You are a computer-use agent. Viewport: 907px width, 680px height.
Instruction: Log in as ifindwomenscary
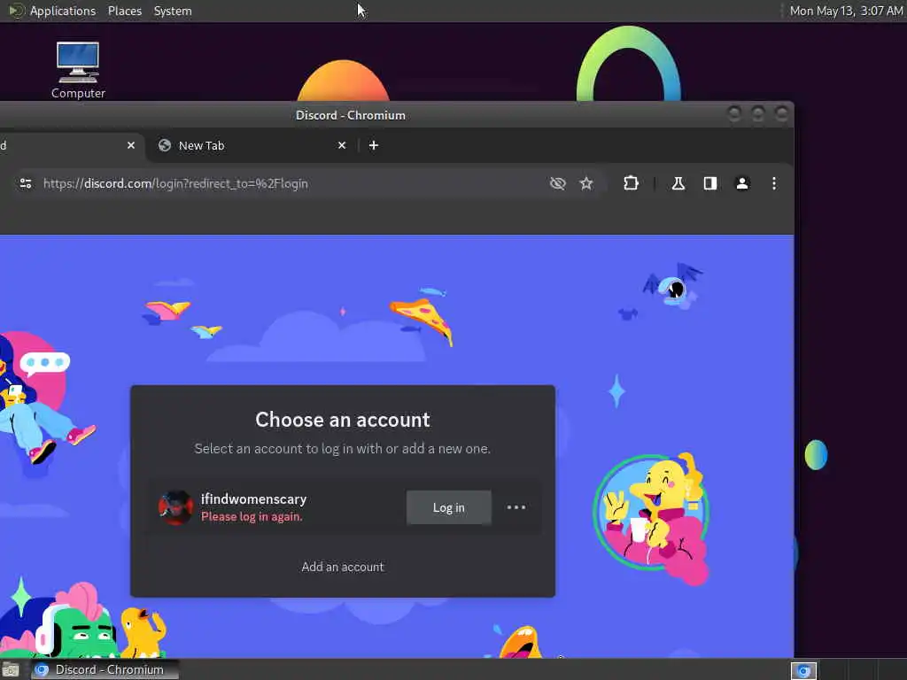pos(449,507)
